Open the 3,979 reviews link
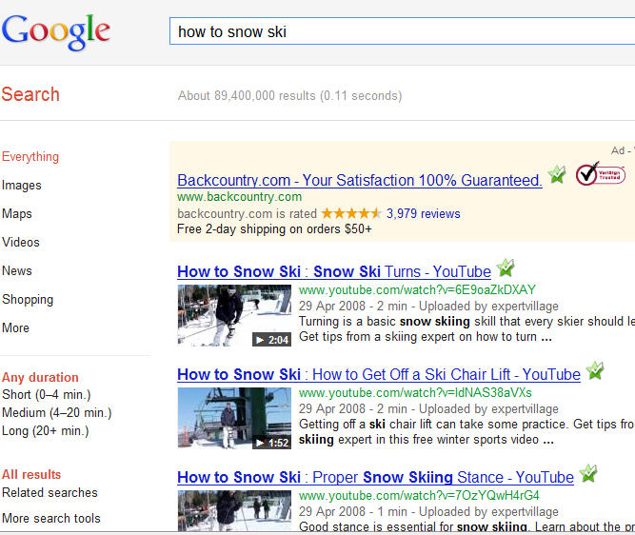635x535 pixels. tap(424, 213)
